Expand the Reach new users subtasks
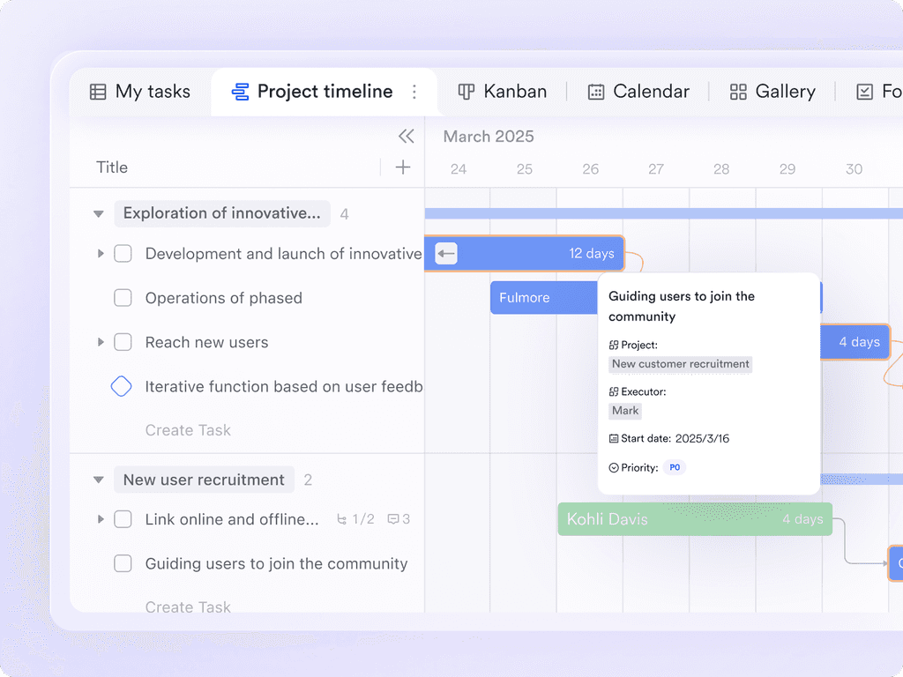903x677 pixels. (100, 342)
